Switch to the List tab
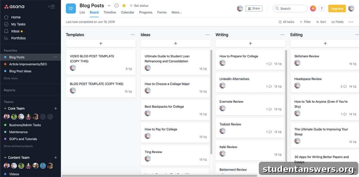Viewport: 359px width, 177px height. tap(82, 12)
